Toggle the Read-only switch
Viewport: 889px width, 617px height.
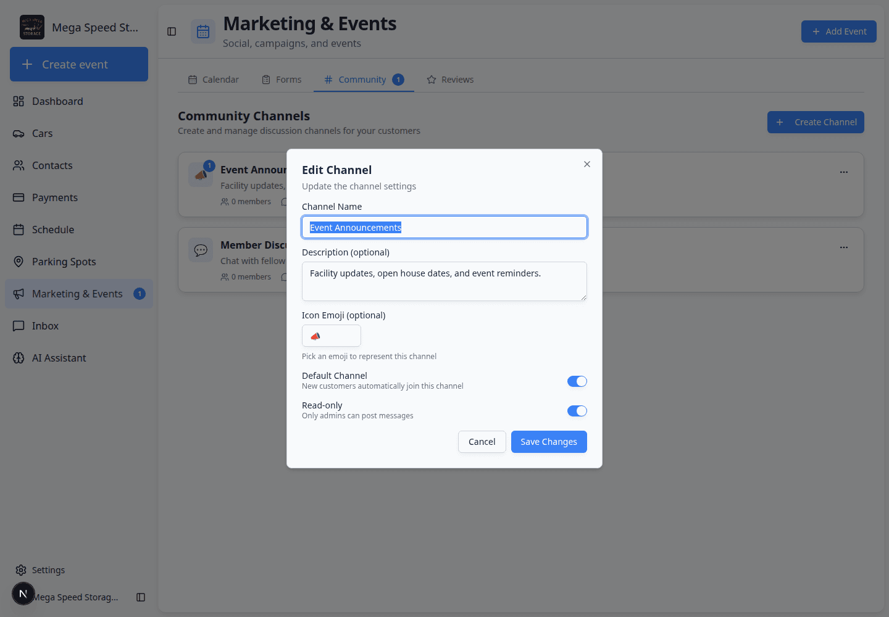pos(577,411)
